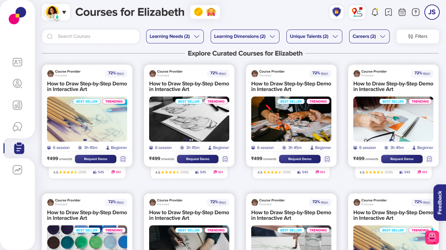Expand the Unique Talents (2) dropdown

[x=314, y=36]
